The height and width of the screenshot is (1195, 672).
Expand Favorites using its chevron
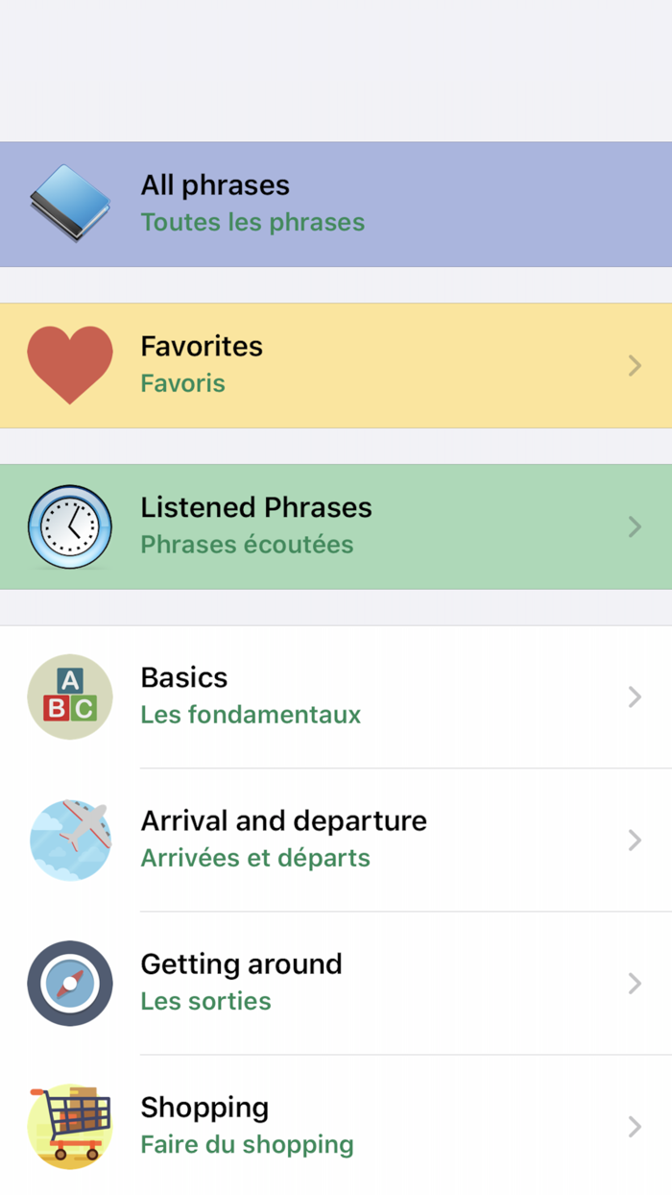(634, 365)
